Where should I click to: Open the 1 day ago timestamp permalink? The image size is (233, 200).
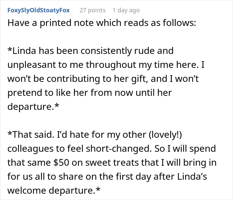click(126, 10)
